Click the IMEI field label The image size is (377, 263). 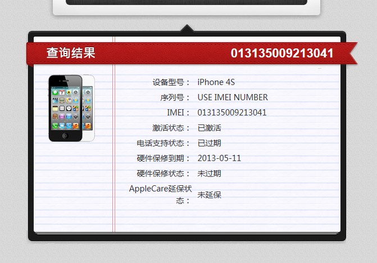click(178, 113)
